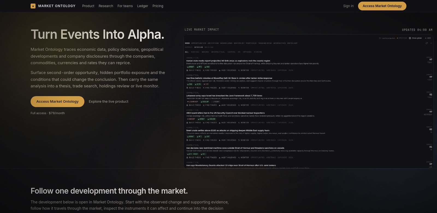Screen dimensions: 437x213
Task: Select the GEOPOLITICS tab
Action: click(x=279, y=43)
